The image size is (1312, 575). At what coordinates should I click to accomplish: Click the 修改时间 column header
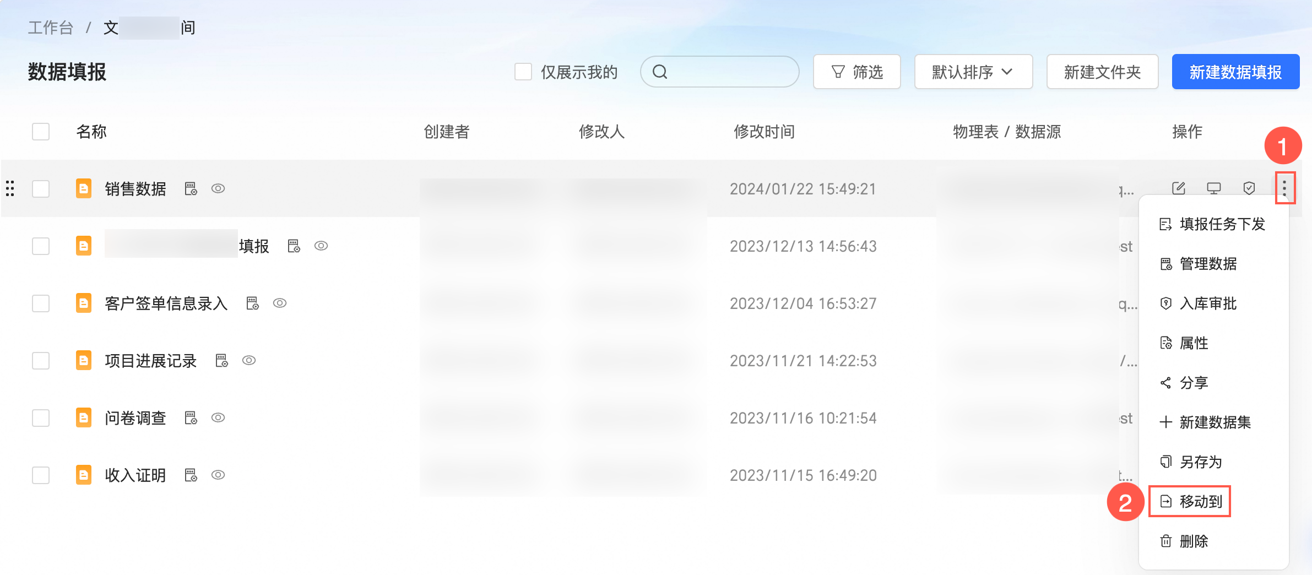point(764,132)
